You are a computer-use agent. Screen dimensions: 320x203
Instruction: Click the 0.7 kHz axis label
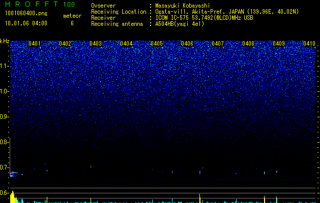[4, 167]
